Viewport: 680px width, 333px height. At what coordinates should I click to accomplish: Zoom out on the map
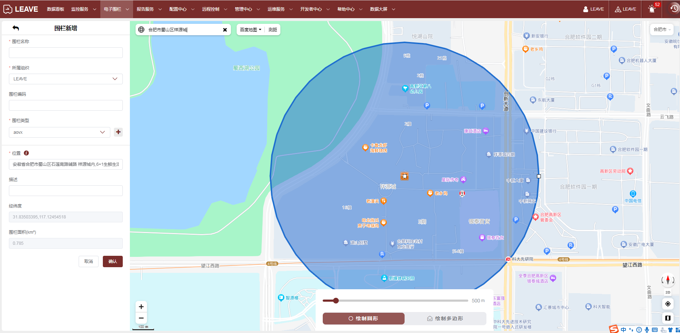(141, 318)
